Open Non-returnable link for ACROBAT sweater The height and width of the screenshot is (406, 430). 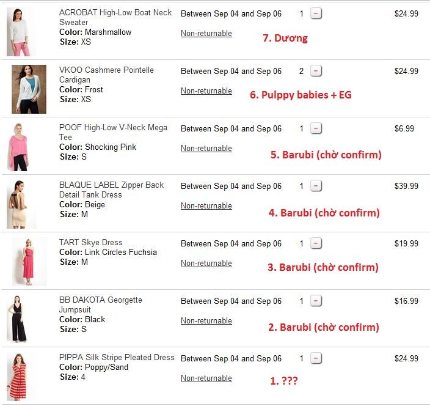tap(206, 34)
